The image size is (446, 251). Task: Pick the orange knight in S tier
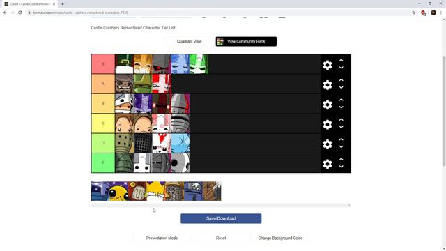(143, 64)
